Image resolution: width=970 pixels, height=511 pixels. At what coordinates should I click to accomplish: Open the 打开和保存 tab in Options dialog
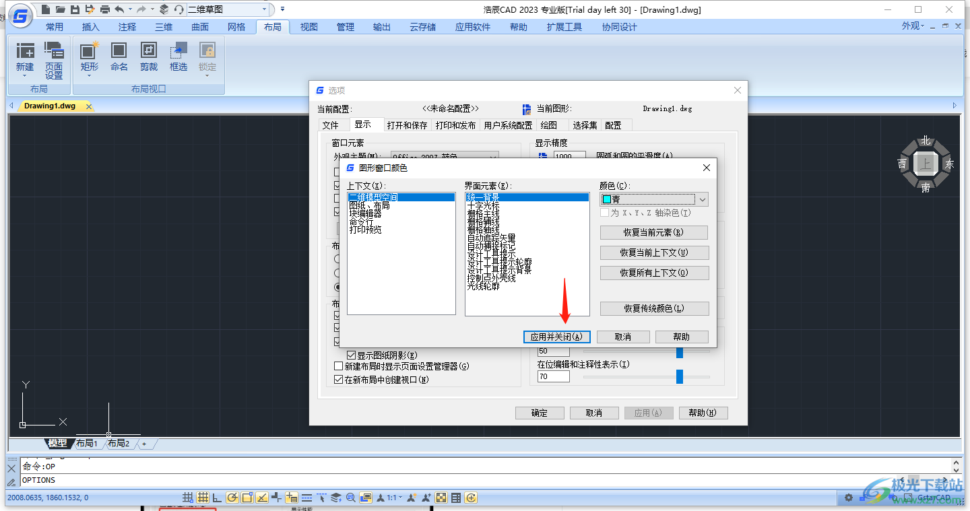[408, 125]
